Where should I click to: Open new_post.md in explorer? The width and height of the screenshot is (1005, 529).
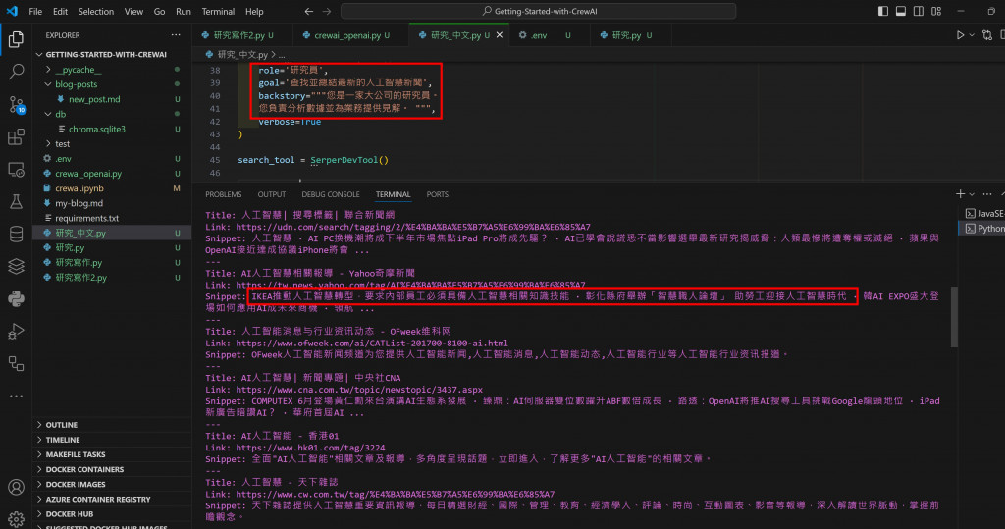click(x=94, y=99)
